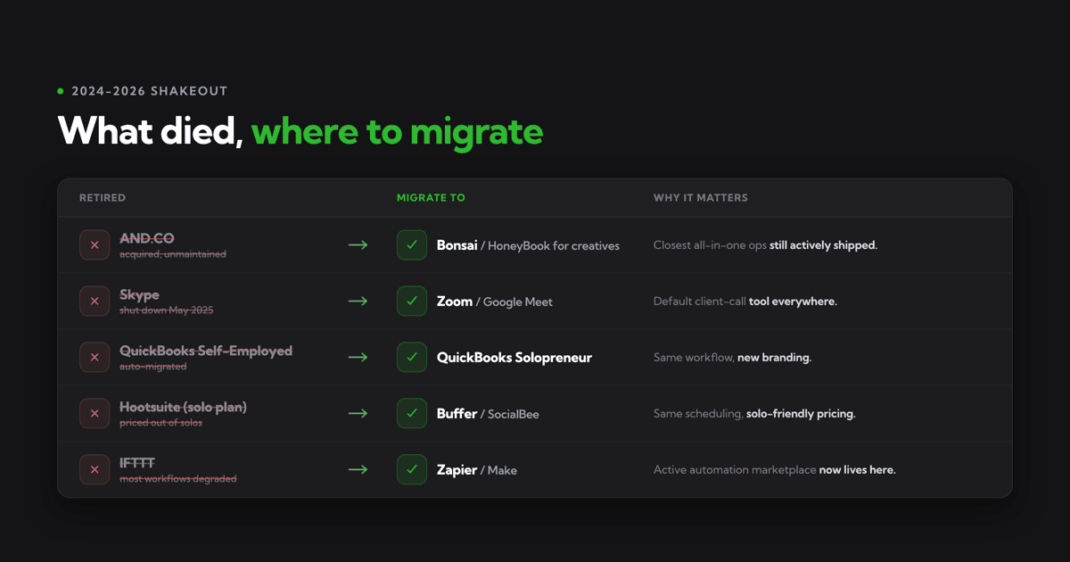1070x562 pixels.
Task: Click 'Active automation marketplace now lives here'
Action: click(775, 470)
